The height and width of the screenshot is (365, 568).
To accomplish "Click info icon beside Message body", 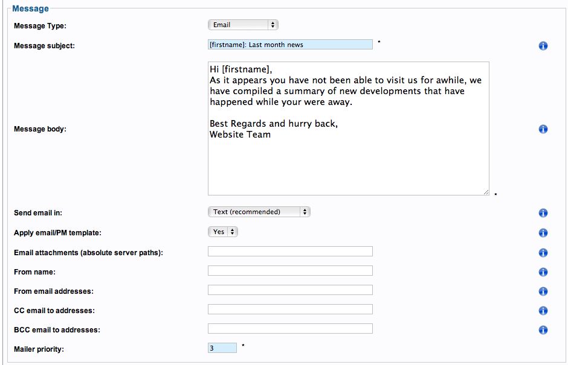I will click(543, 129).
